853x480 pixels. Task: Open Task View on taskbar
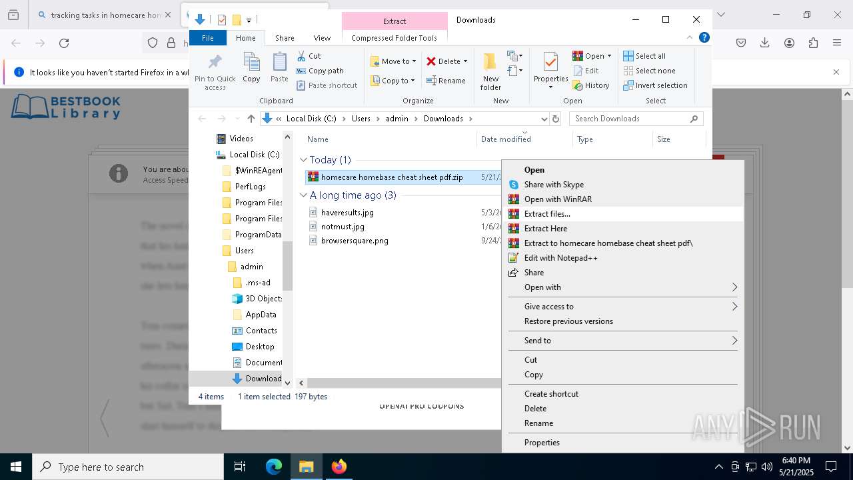click(241, 467)
